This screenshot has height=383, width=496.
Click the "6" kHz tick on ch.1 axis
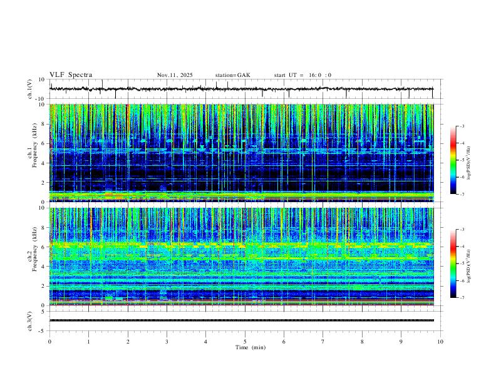[x=44, y=143]
